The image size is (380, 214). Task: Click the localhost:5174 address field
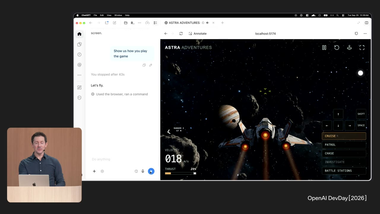pos(265,34)
